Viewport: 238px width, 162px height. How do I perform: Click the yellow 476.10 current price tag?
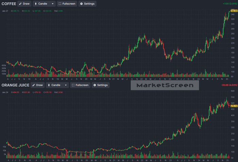pyautogui.click(x=234, y=106)
